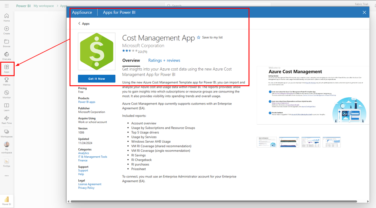Open Metrics in the sidebar
The width and height of the screenshot is (376, 208).
pyautogui.click(x=6, y=82)
